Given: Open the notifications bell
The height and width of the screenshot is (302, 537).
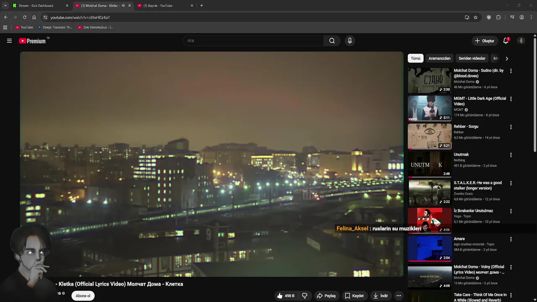Looking at the screenshot, I should coord(506,41).
